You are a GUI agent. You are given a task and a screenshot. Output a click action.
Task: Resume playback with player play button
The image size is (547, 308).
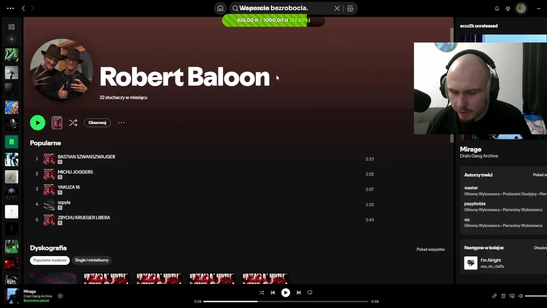285,293
